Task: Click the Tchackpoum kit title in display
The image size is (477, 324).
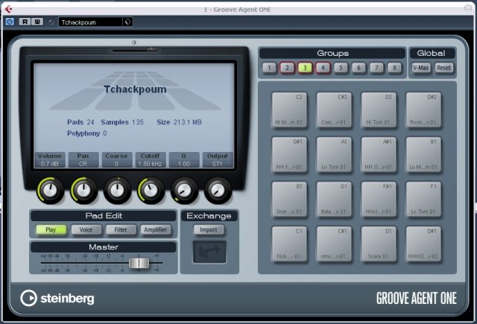Action: (135, 89)
